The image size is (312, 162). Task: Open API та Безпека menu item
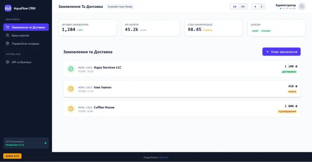[26, 62]
